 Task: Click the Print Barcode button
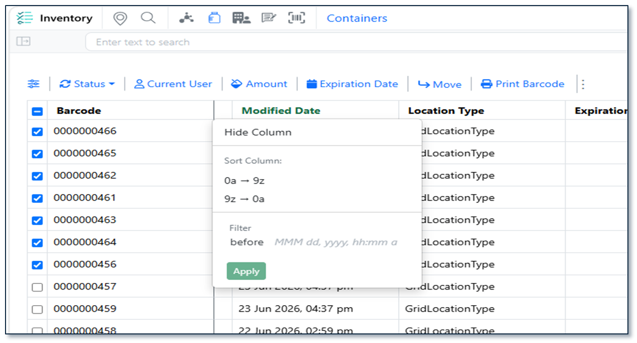pos(523,84)
